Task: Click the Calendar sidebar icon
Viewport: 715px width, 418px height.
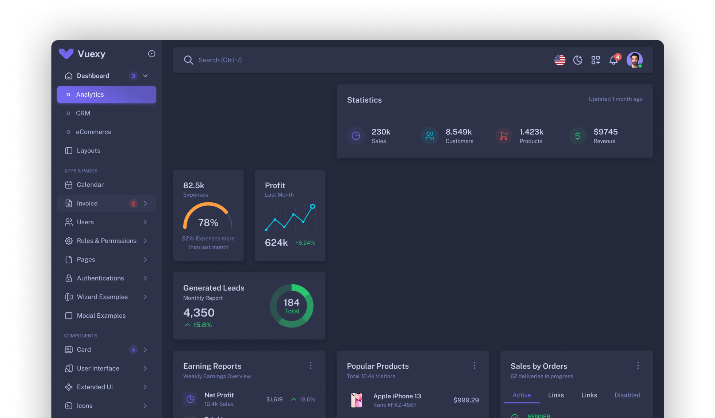Action: coord(69,185)
